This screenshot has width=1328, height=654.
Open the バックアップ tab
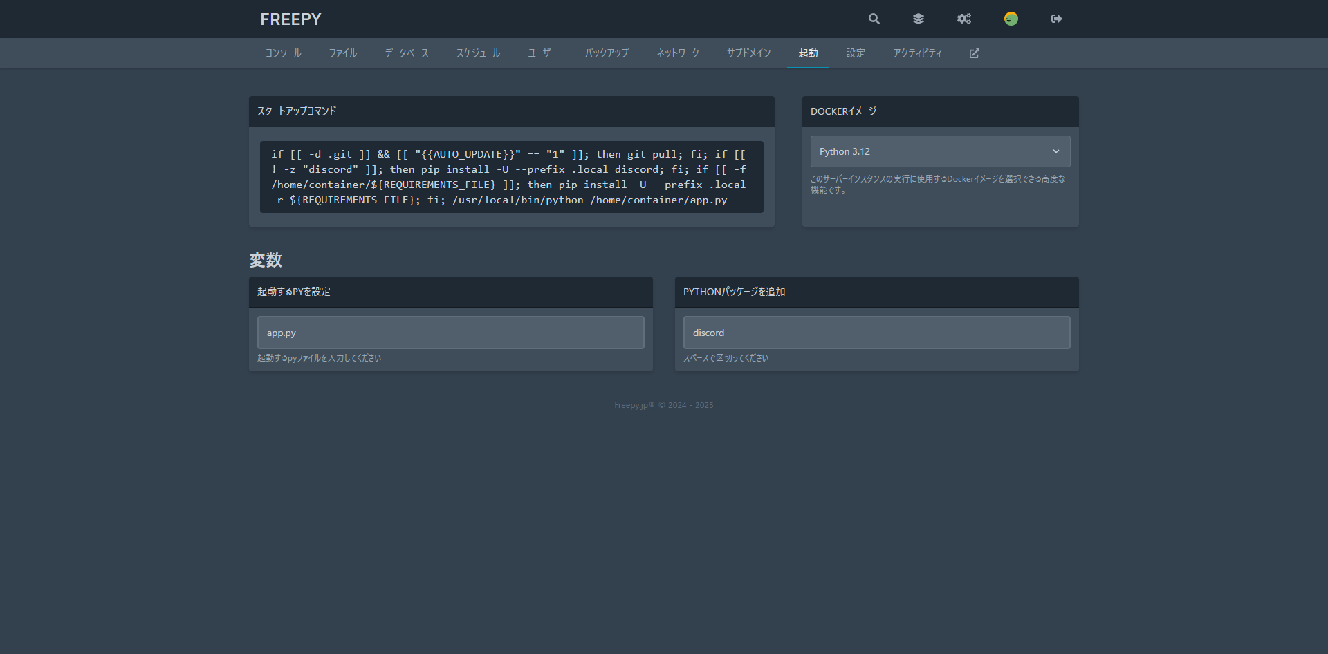click(x=607, y=53)
